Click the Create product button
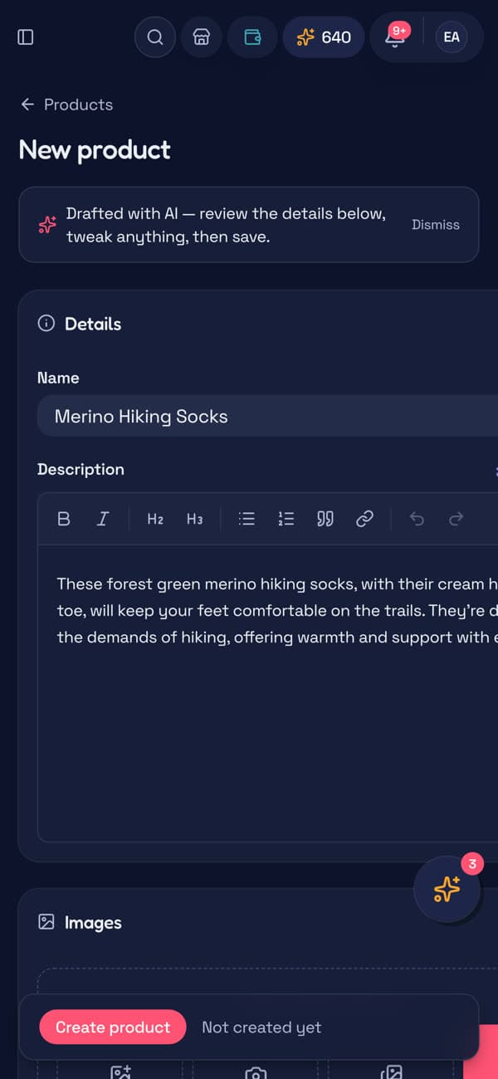 click(x=113, y=1028)
